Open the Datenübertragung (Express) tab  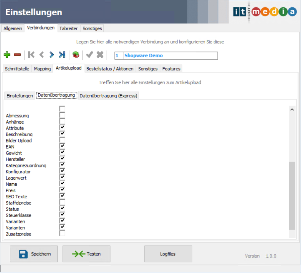point(108,96)
